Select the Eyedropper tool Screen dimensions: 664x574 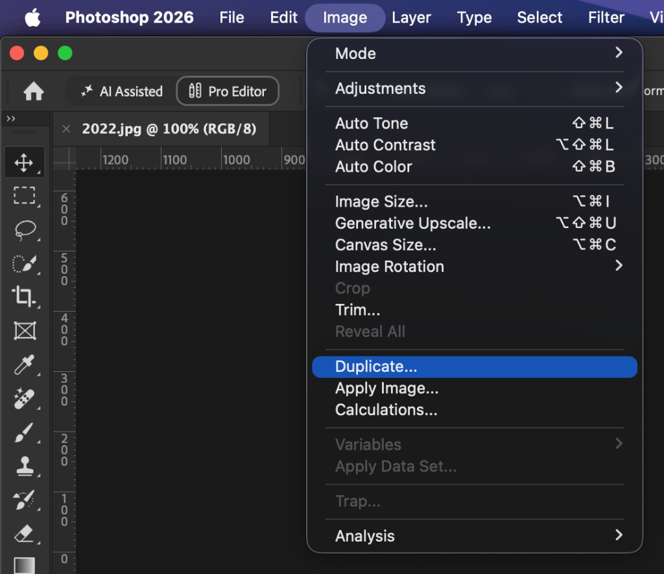[x=24, y=365]
